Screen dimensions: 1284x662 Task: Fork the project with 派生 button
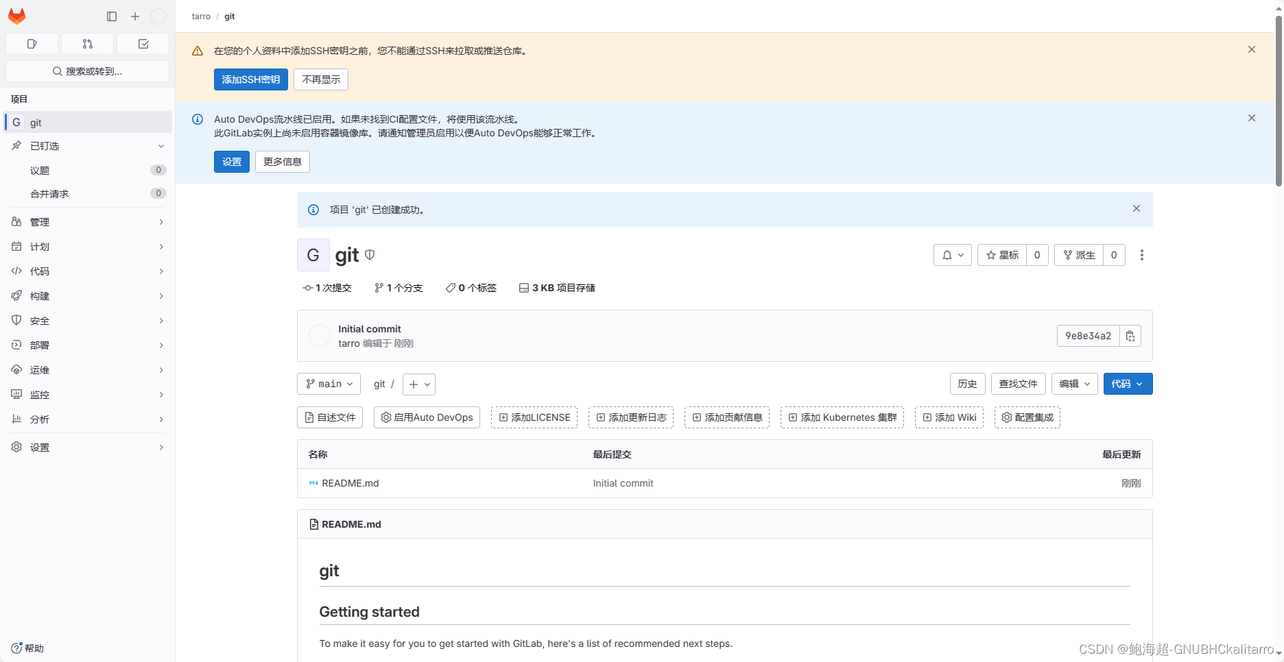click(1079, 255)
